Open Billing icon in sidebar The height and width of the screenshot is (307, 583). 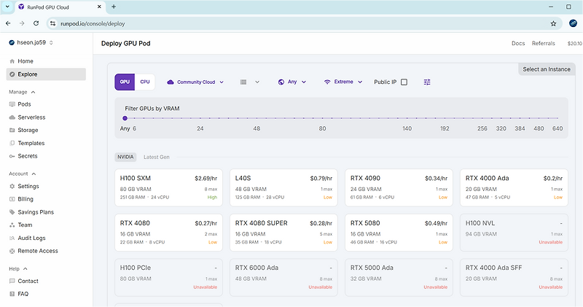coord(12,199)
